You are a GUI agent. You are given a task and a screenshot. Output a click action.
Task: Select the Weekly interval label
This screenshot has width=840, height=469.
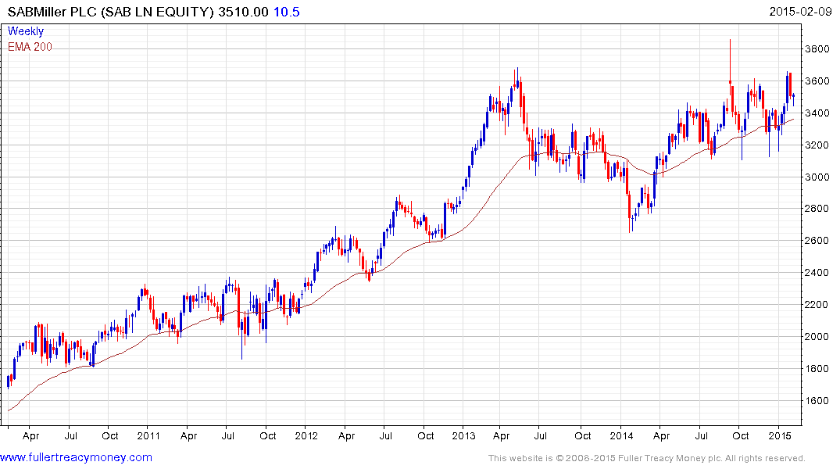[x=26, y=31]
